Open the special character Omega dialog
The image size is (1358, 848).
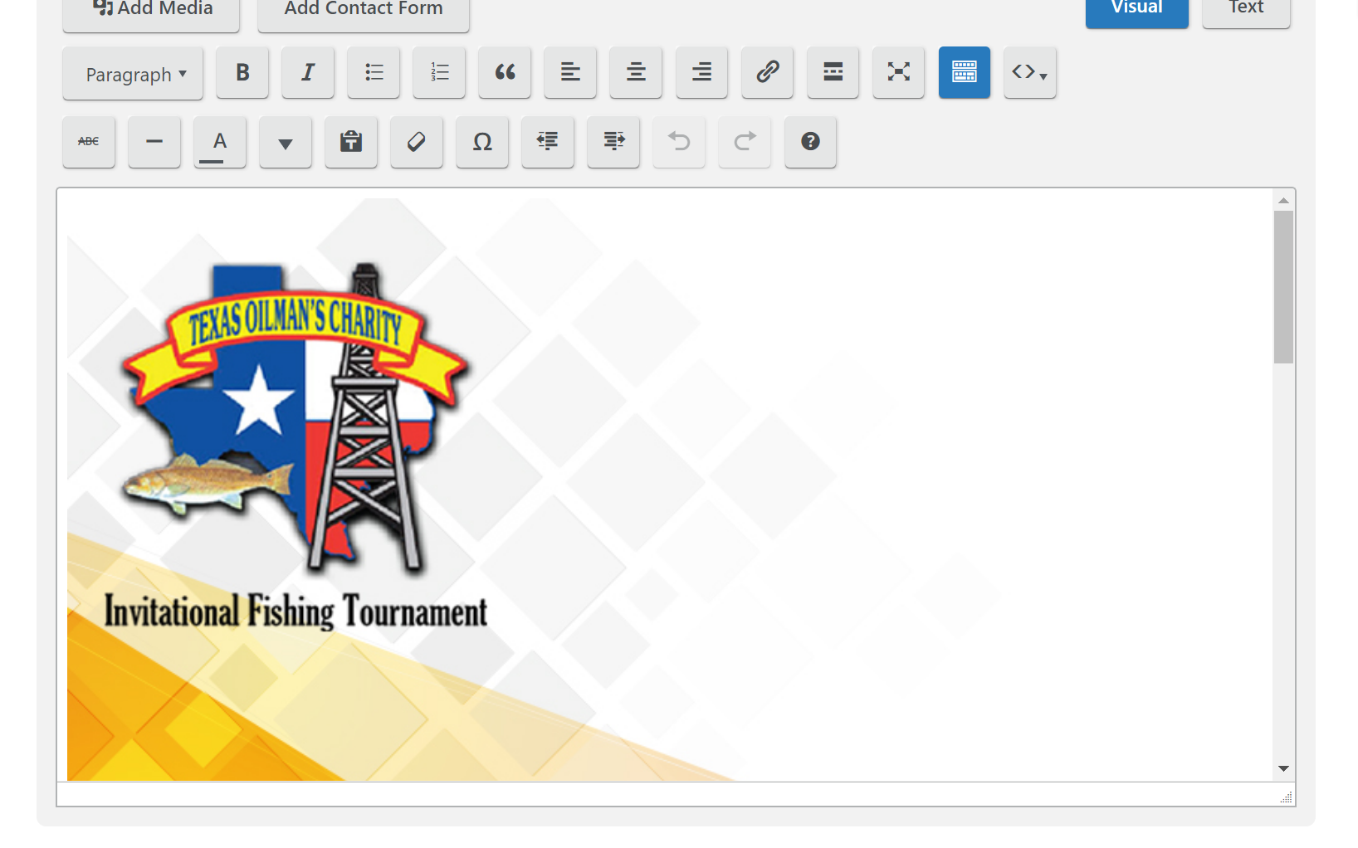[x=482, y=142]
